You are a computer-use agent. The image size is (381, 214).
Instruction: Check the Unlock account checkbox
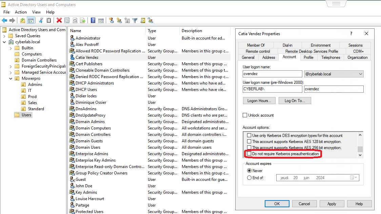[x=245, y=115]
